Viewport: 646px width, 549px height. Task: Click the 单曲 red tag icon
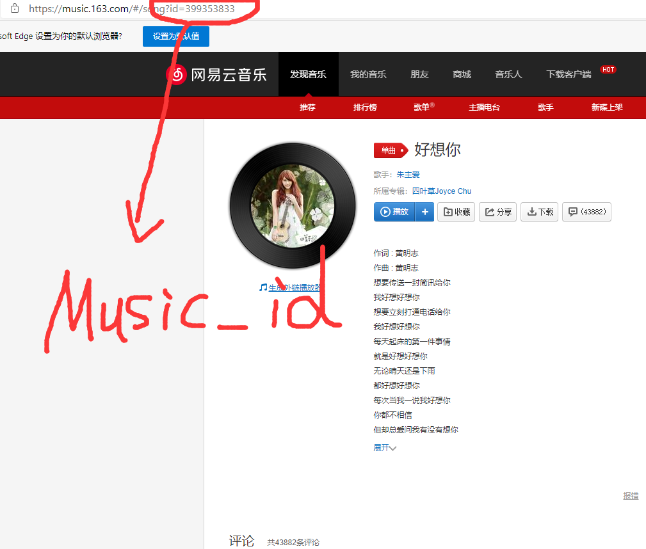[x=391, y=150]
